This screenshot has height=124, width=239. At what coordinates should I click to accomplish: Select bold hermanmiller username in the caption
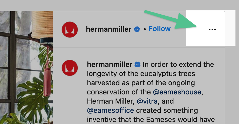tap(109, 65)
